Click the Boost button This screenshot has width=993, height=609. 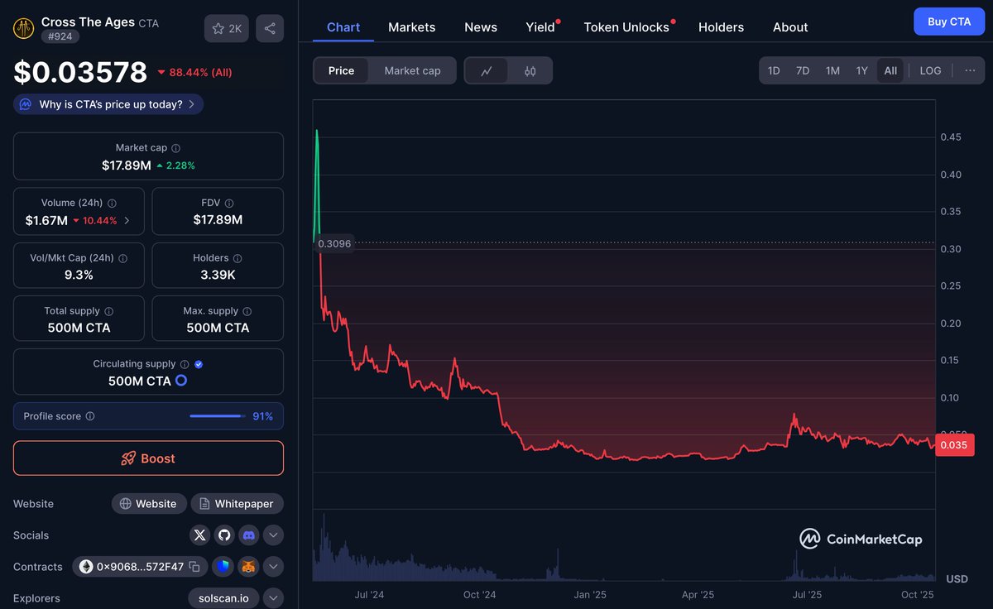[148, 458]
